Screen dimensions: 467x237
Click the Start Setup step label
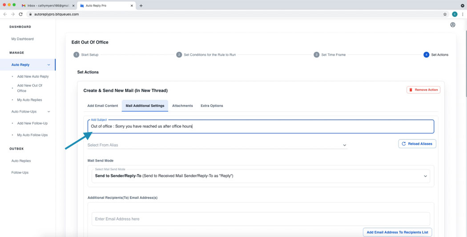pos(90,55)
